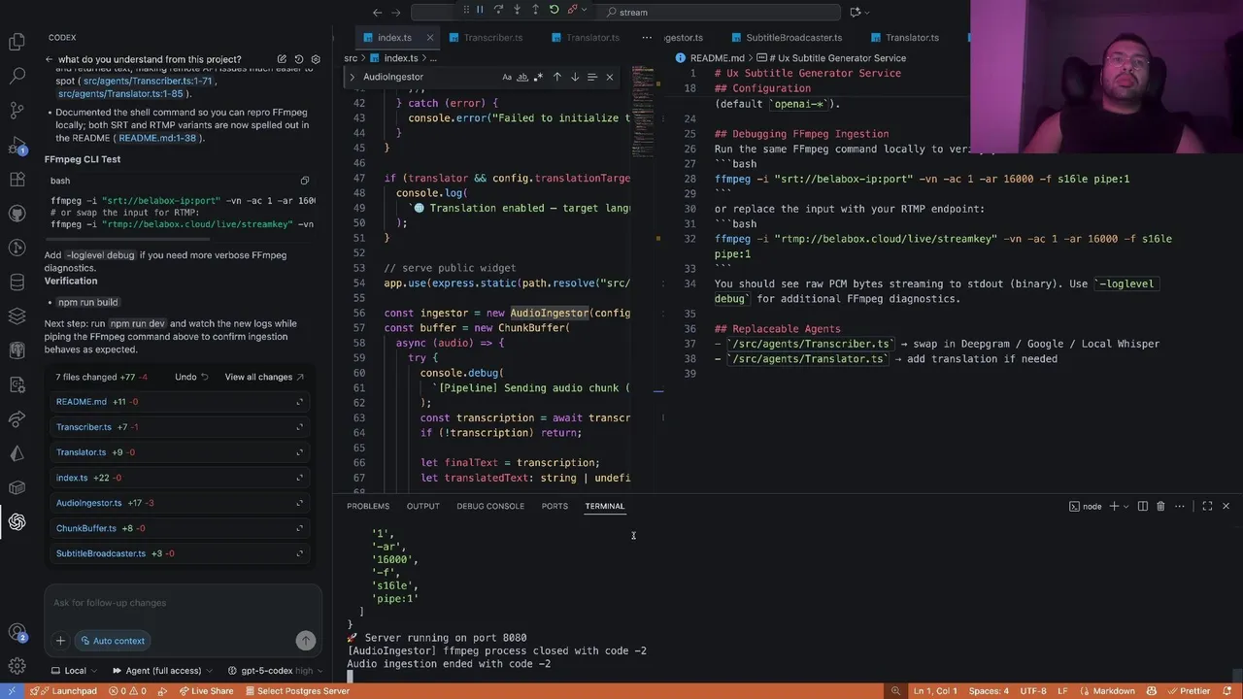The image size is (1243, 699).
Task: Add attachment with plus in Codex input
Action: click(60, 641)
